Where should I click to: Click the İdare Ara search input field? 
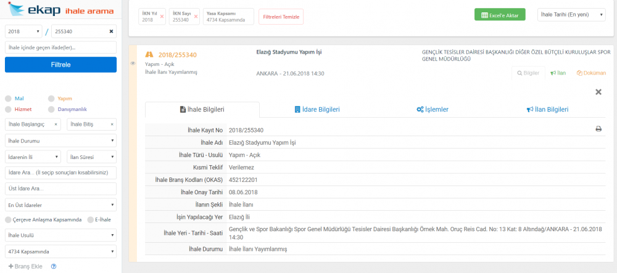(60, 173)
